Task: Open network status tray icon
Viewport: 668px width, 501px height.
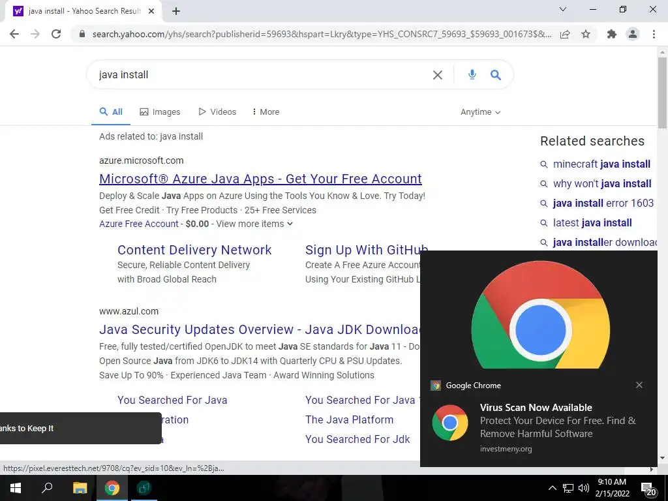Action: [568, 488]
